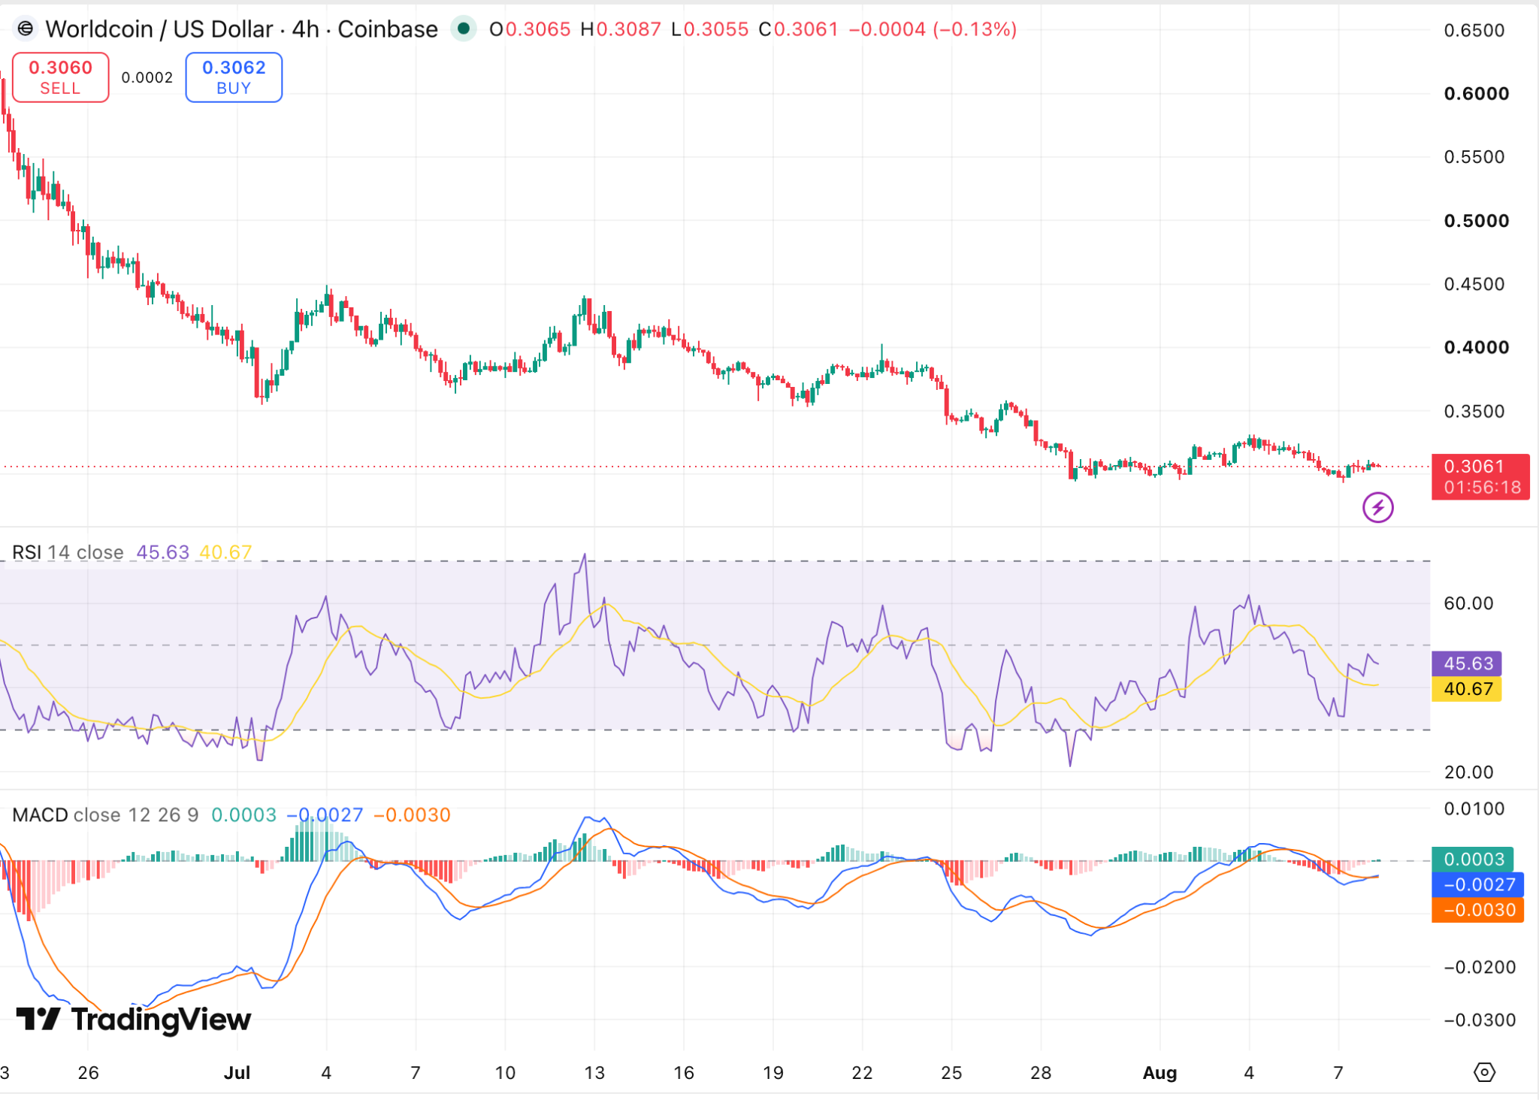Click the RSI value 45.63 in legend

pos(163,552)
